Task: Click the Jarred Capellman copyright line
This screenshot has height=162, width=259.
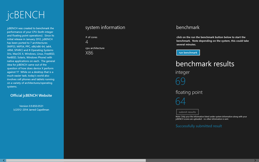Action: [x=31, y=110]
